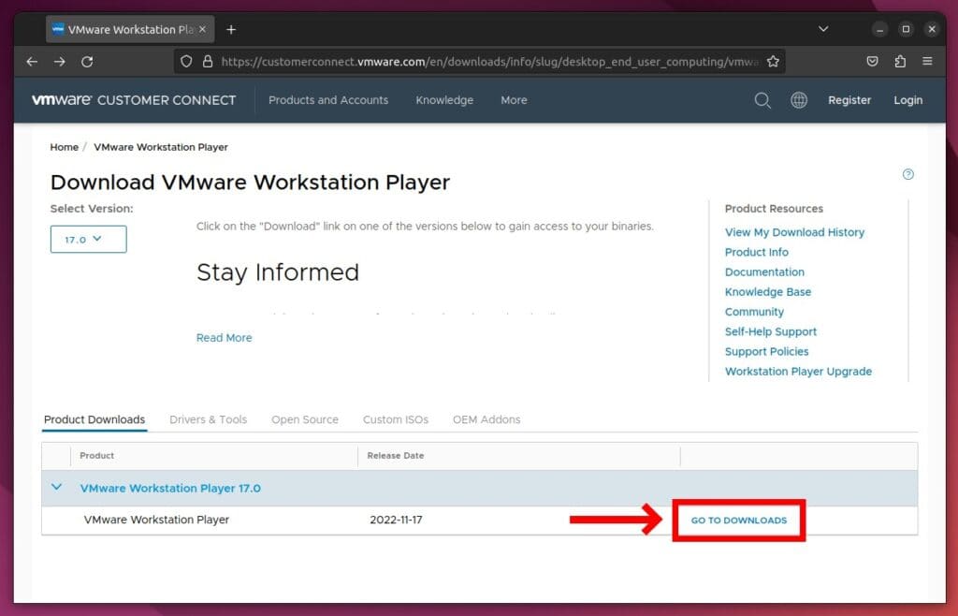Screen dimensions: 958x616
Task: Click the Read More link
Action: click(x=224, y=337)
